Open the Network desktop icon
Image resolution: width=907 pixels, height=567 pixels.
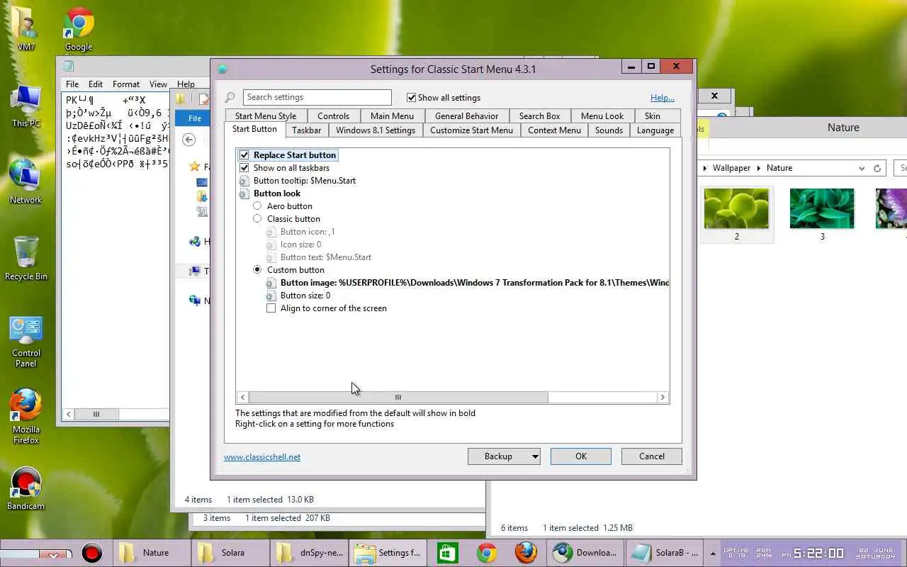(x=26, y=181)
